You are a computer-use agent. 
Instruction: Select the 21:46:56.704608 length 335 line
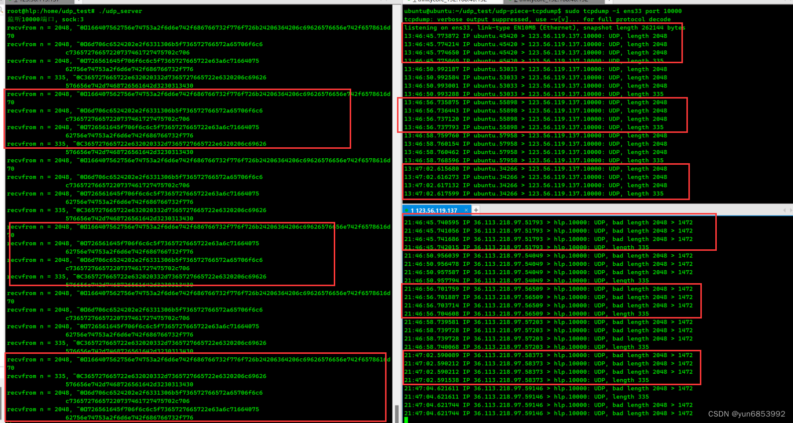click(527, 314)
